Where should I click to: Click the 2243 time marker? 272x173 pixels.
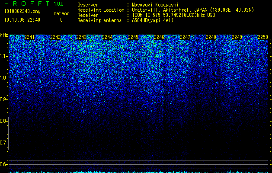81,37
